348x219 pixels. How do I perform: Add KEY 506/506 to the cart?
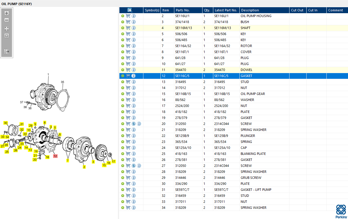click(x=128, y=34)
